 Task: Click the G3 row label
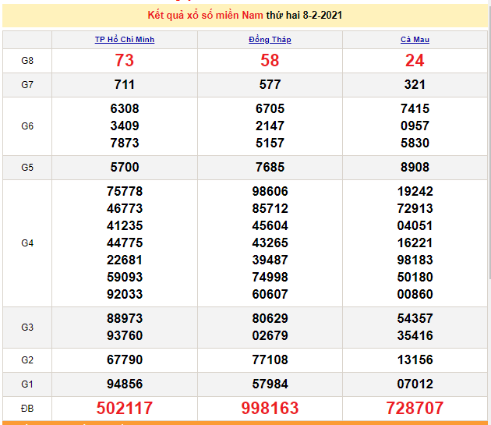coord(27,327)
